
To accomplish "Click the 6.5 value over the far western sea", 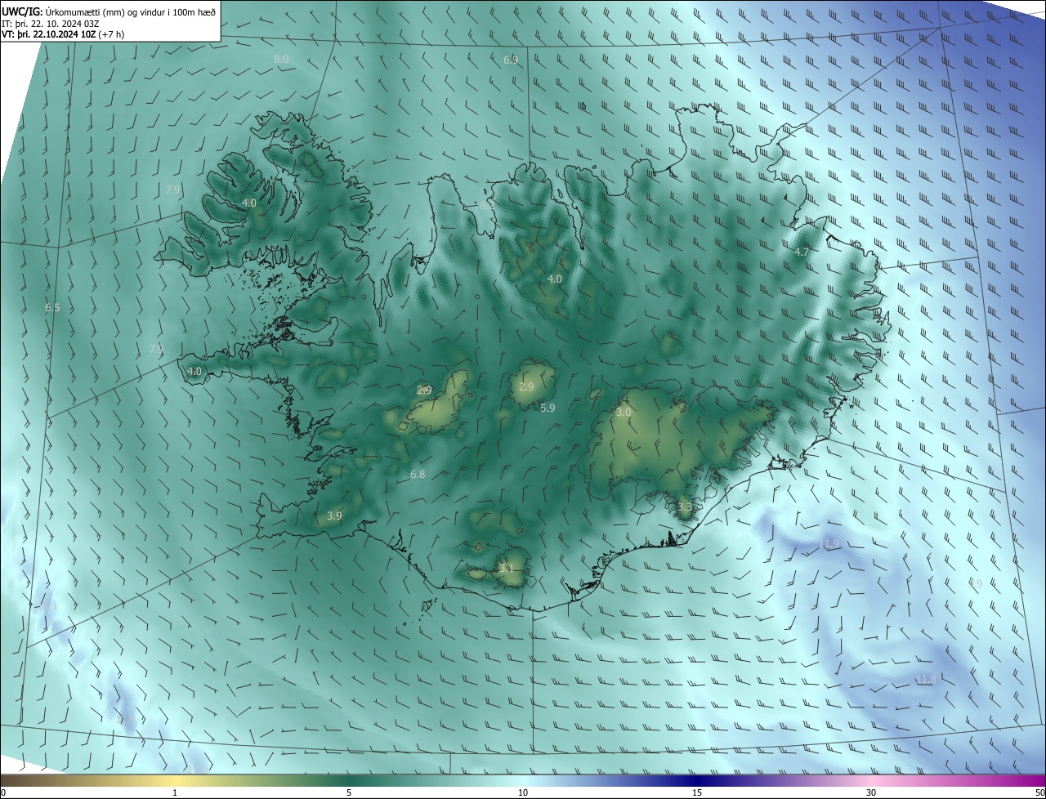I will pos(52,308).
